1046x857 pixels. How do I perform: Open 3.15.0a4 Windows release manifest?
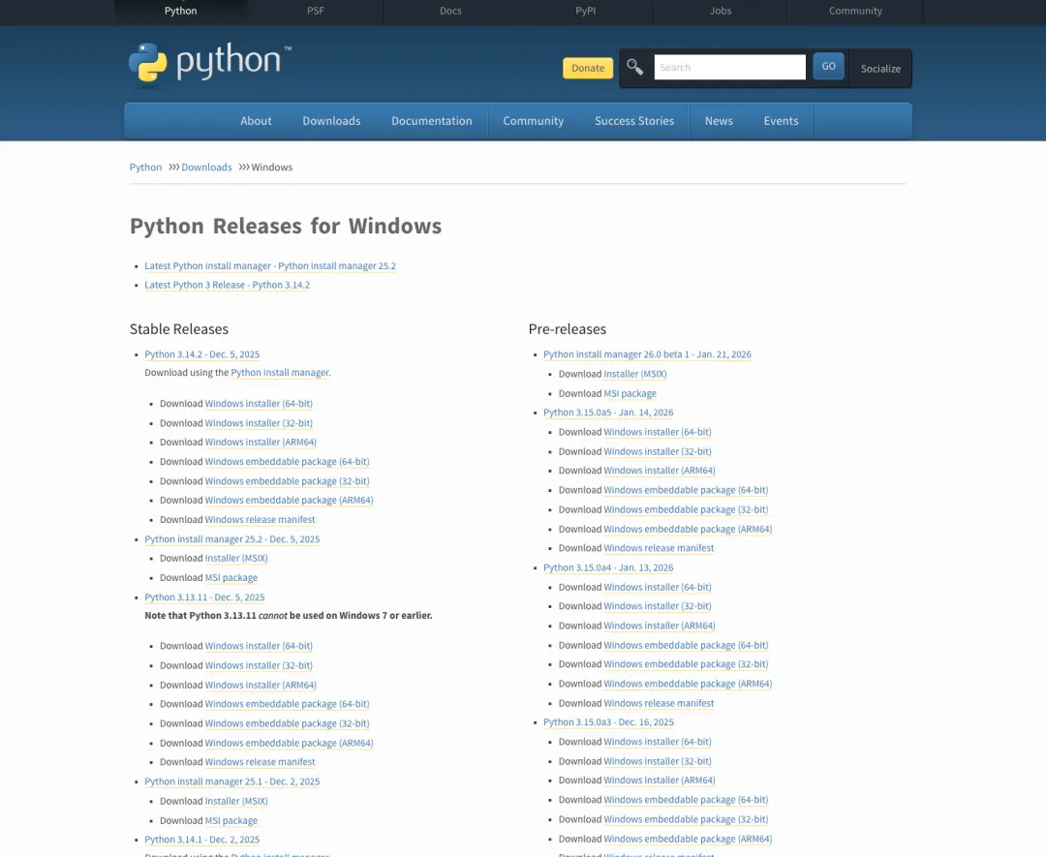click(660, 704)
